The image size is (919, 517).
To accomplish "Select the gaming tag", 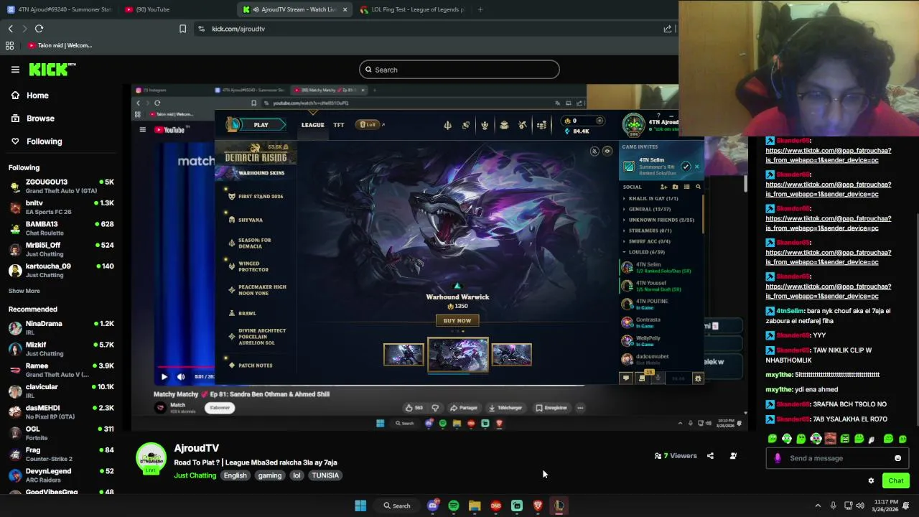I will coord(270,475).
